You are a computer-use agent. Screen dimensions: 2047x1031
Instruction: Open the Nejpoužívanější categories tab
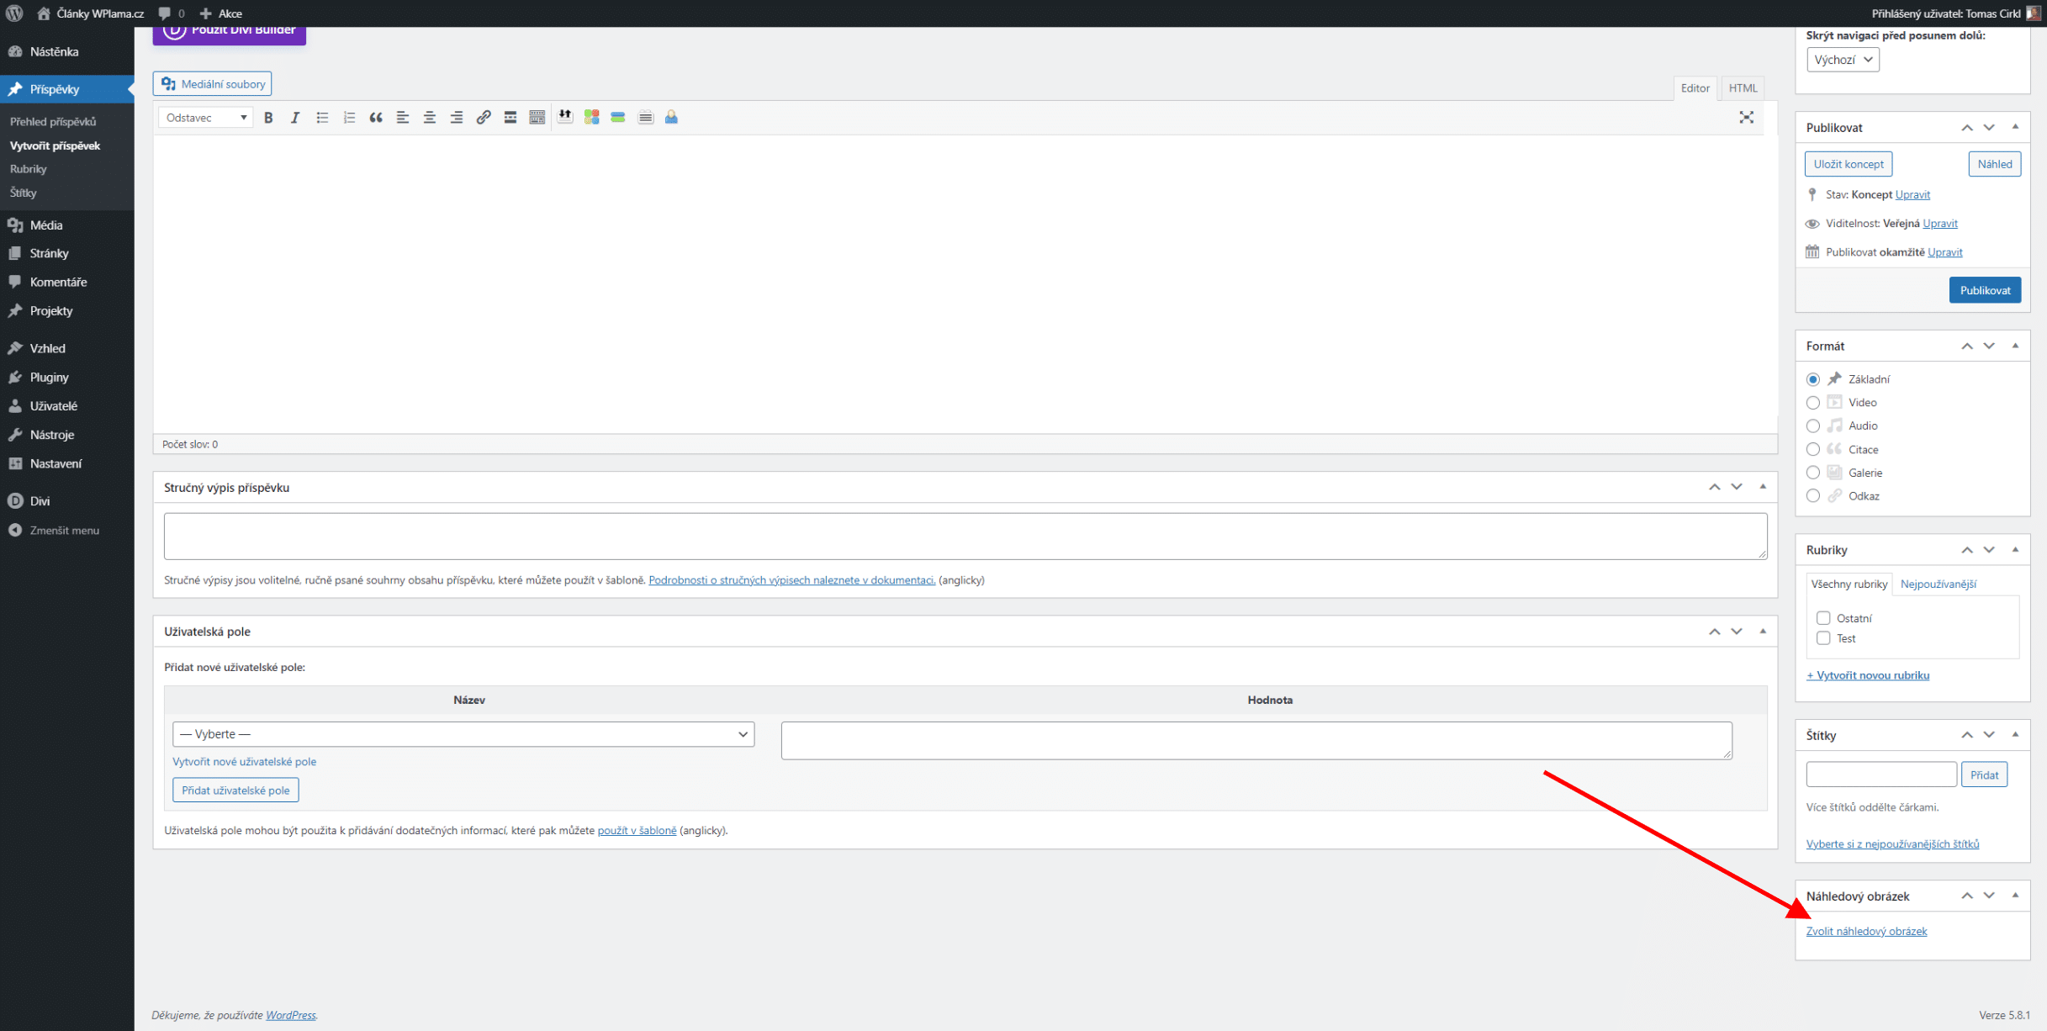click(x=1938, y=584)
